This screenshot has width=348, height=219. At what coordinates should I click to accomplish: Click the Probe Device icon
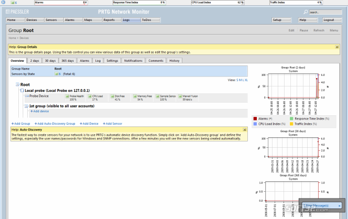[27, 96]
